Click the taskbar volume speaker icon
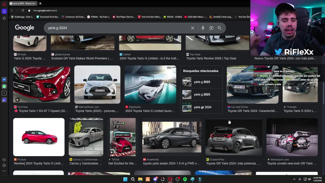Image resolution: width=325 pixels, height=183 pixels. coord(309,179)
